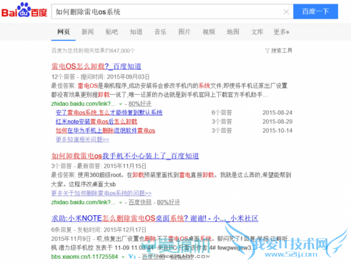Switch to the 贴吧 tab
Screen dimensions: 351x263
[112, 32]
